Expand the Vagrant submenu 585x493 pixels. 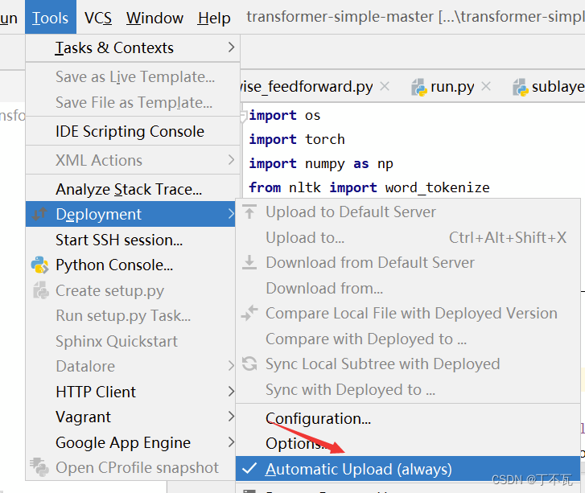point(232,417)
